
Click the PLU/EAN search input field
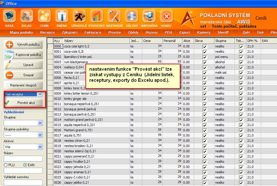[23, 171]
